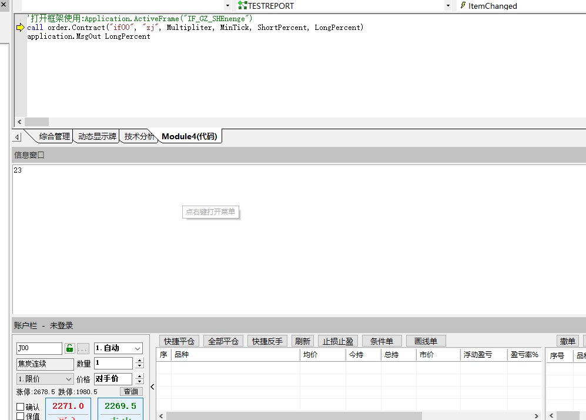The width and height of the screenshot is (586, 420).
Task: Open the ItemChanged procedure dropdown arrow
Action: pos(448,5)
